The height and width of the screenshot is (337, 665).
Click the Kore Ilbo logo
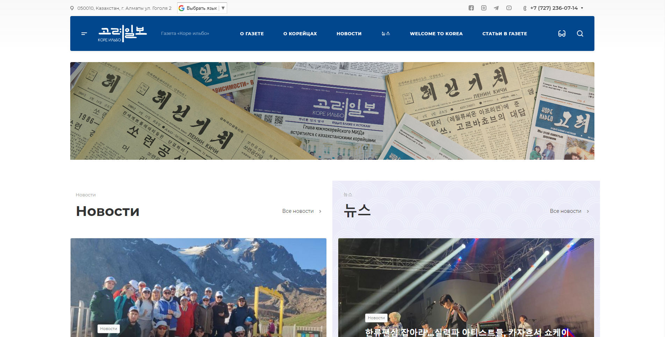click(x=122, y=33)
